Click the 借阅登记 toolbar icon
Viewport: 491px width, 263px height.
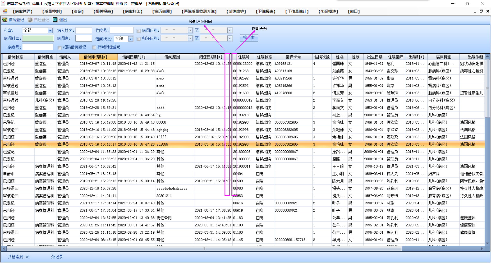point(5,20)
